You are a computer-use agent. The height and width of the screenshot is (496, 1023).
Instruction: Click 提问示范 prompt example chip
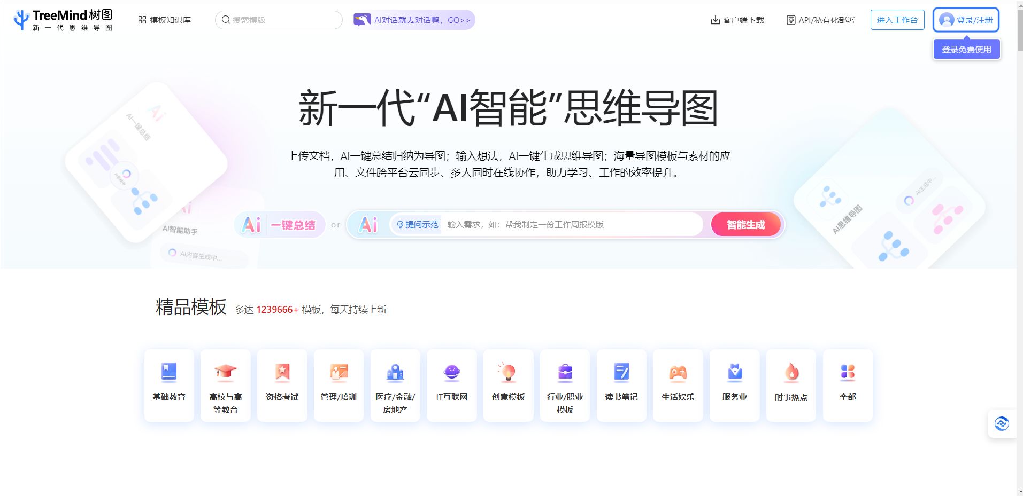point(417,224)
